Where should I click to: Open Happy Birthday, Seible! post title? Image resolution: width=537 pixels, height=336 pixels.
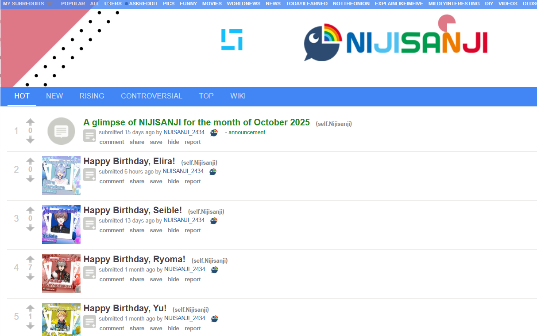(133, 211)
